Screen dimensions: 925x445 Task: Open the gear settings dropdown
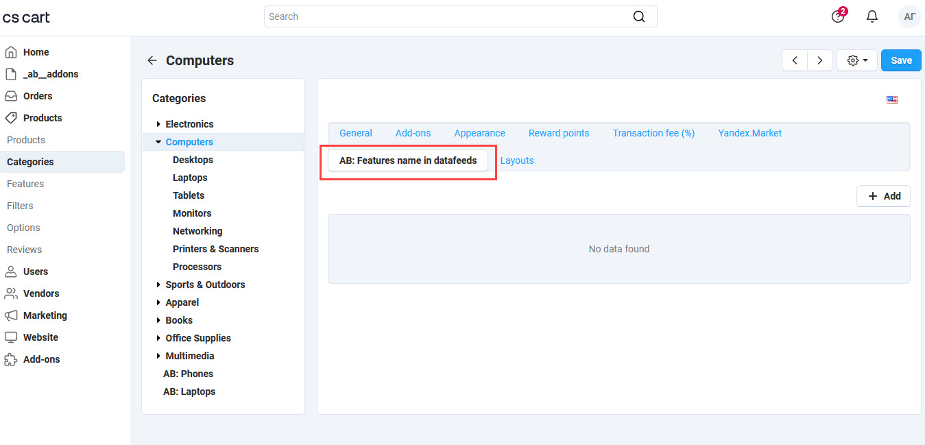pyautogui.click(x=856, y=60)
